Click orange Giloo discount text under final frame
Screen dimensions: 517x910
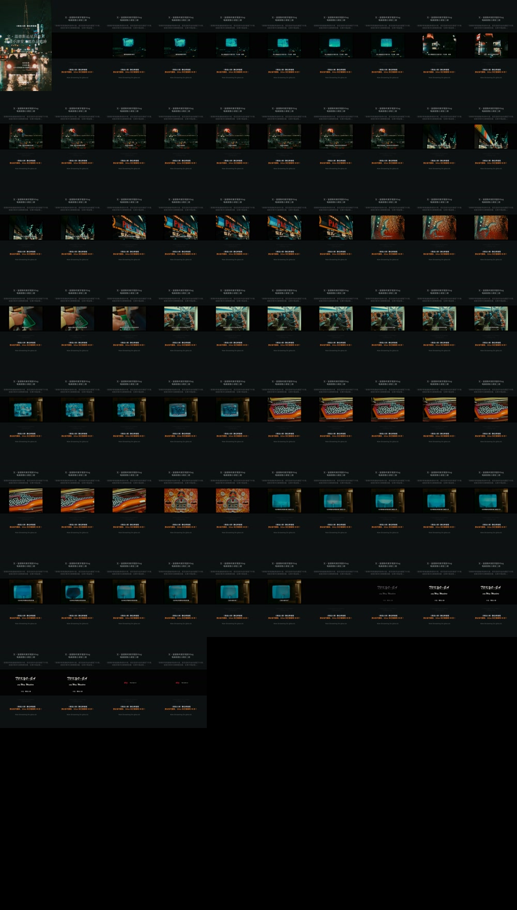coord(181,709)
